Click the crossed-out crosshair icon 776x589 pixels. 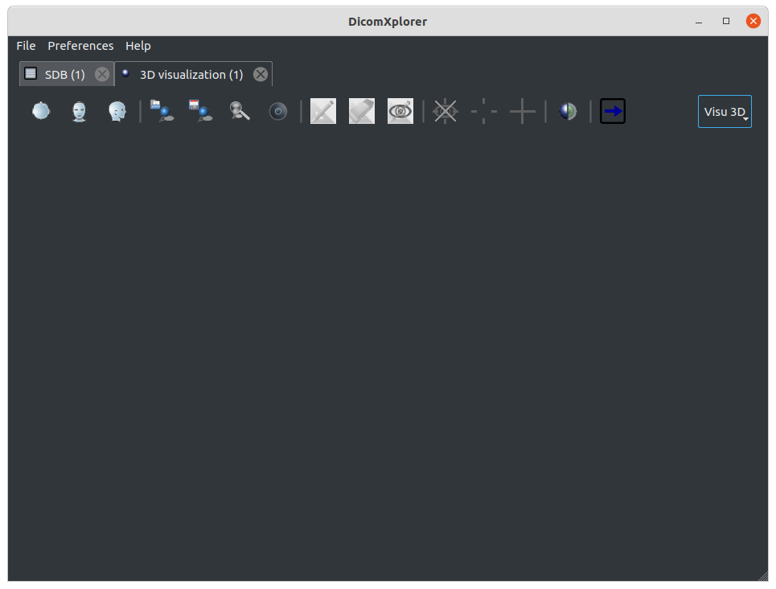[445, 111]
